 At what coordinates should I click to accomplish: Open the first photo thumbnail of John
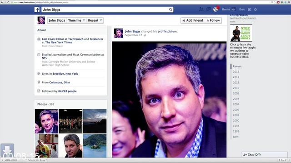click(46, 121)
